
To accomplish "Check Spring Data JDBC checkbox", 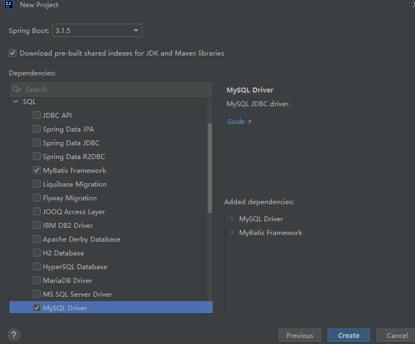I will tap(36, 143).
